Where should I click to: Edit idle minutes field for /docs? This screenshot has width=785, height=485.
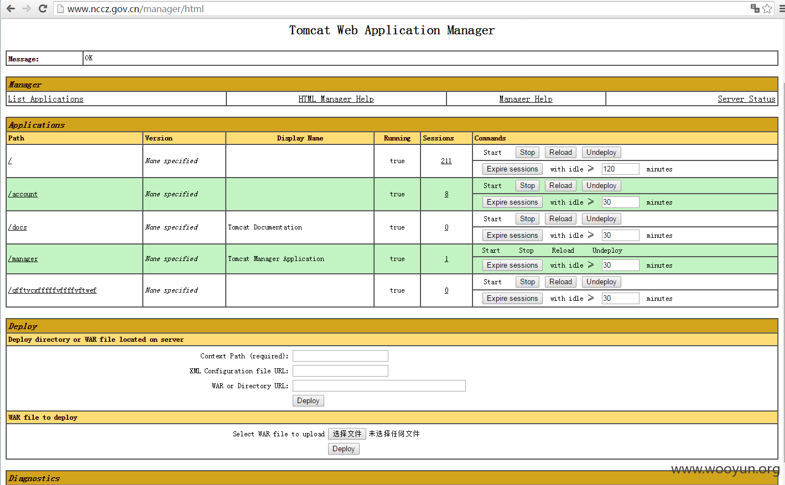[620, 236]
